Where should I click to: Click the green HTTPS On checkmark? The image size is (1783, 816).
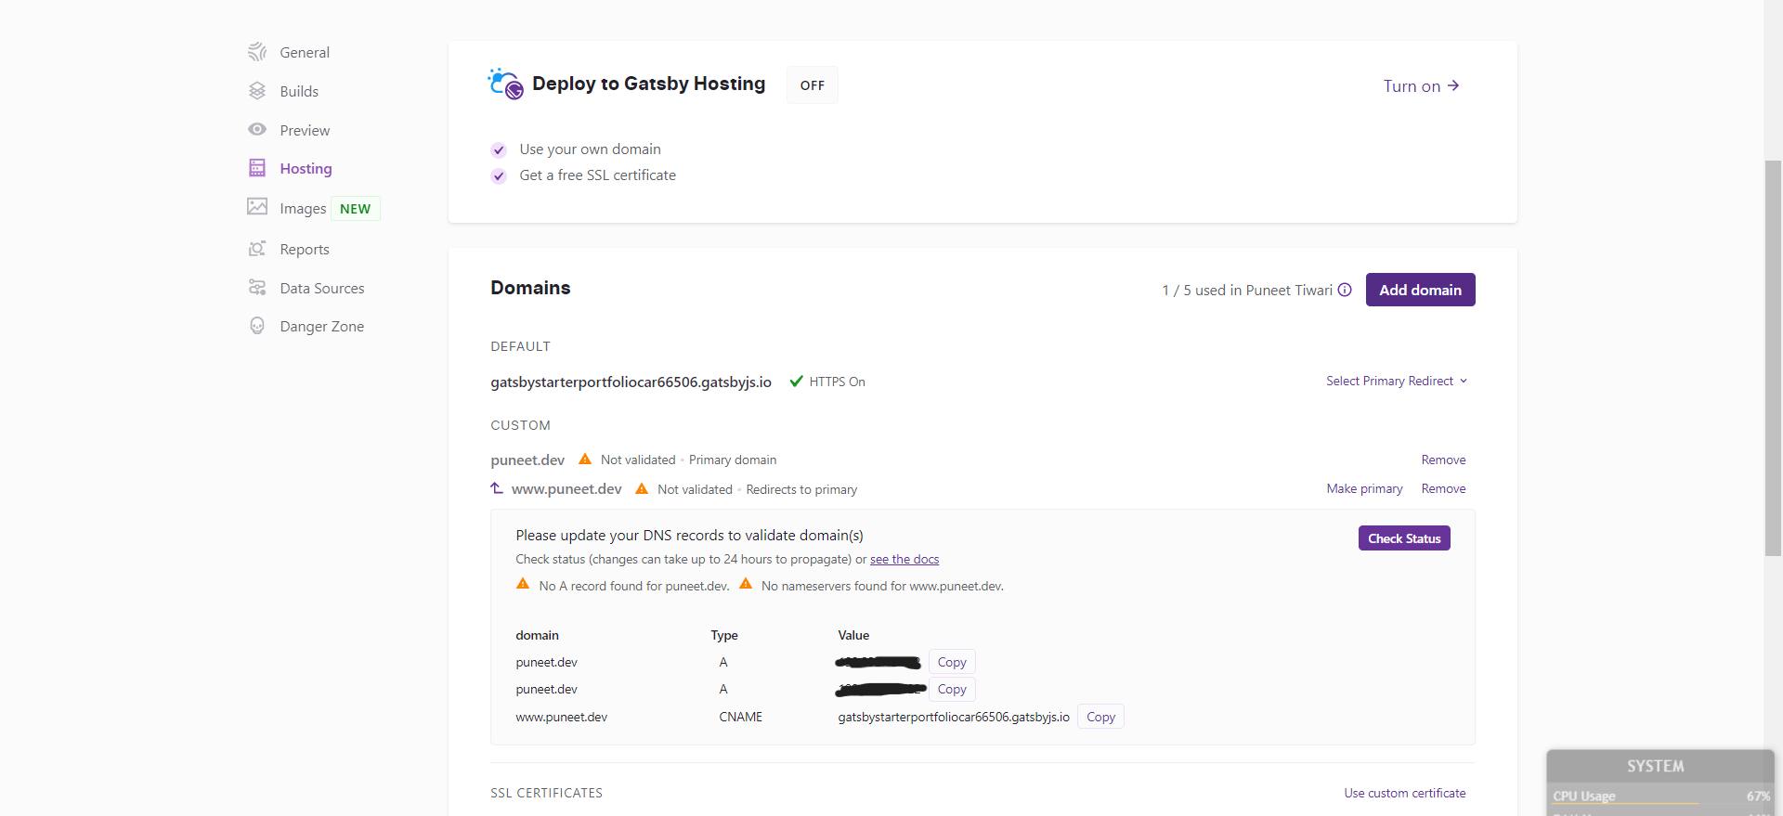tap(796, 382)
